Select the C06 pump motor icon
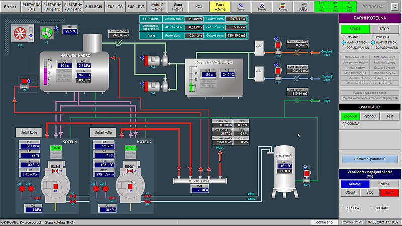Viewport: 402px width, 226px height. tap(153, 86)
